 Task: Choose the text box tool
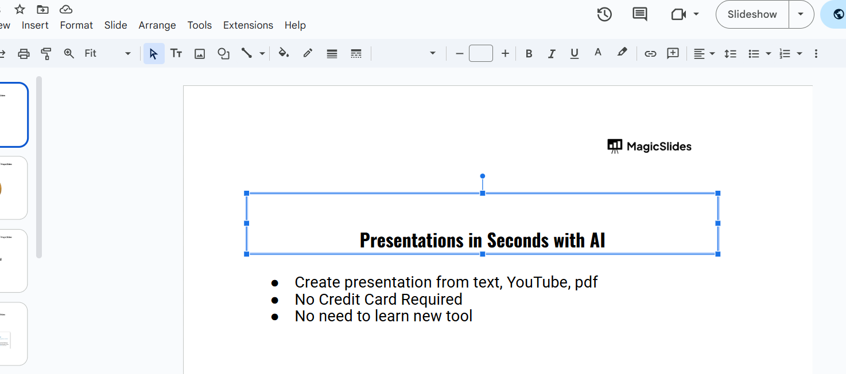[176, 54]
